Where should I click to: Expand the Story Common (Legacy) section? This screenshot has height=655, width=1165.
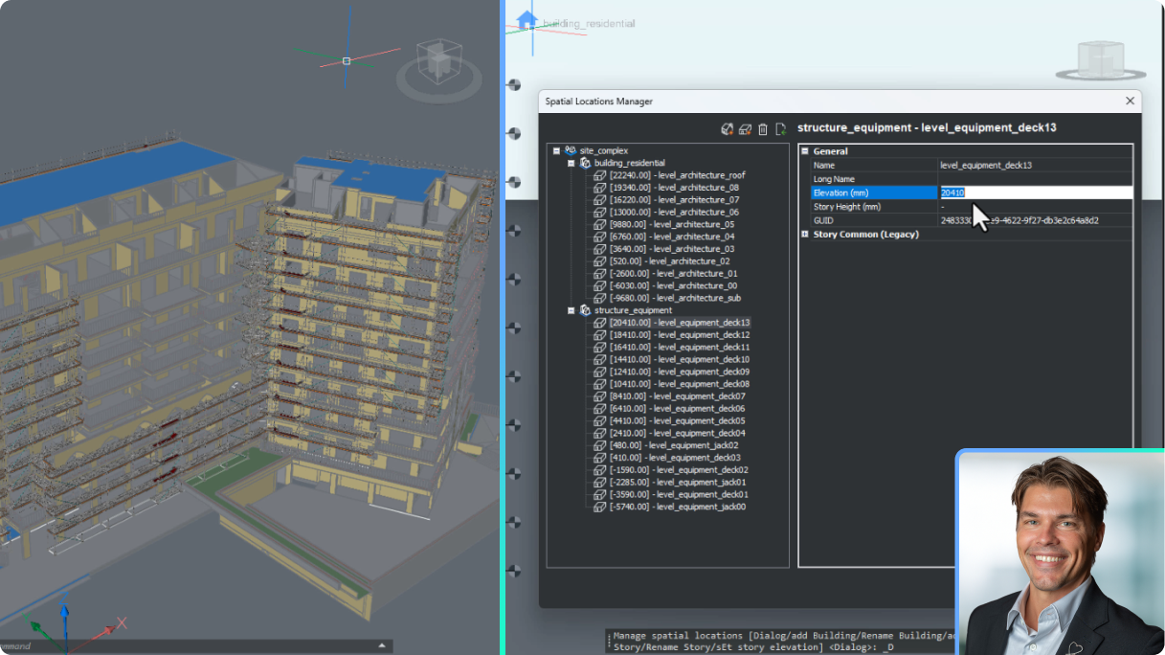pyautogui.click(x=804, y=234)
